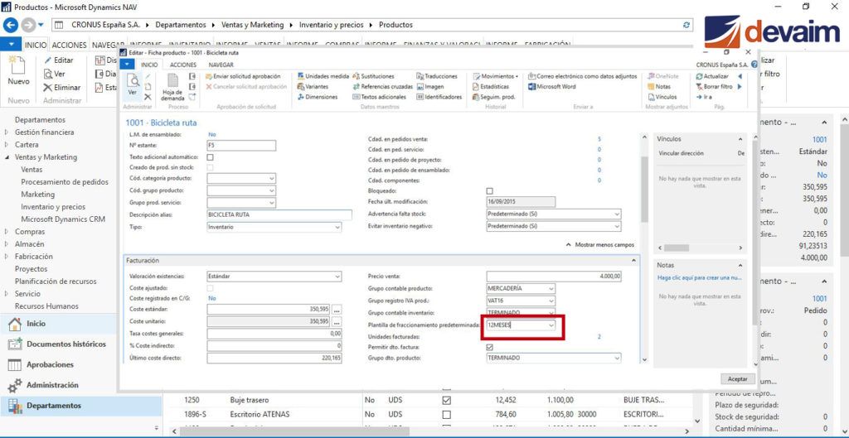849x438 pixels.
Task: Open Sustituciones in the ribbon
Action: [374, 76]
